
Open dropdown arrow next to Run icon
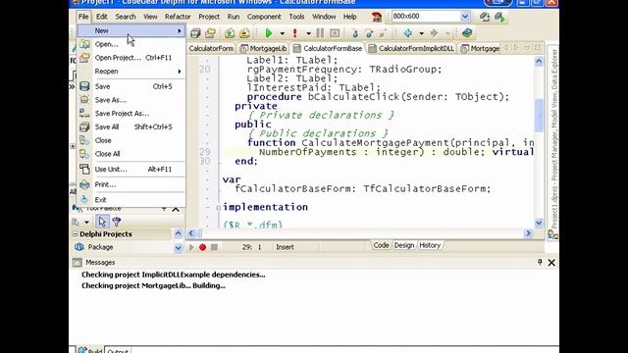tap(282, 33)
